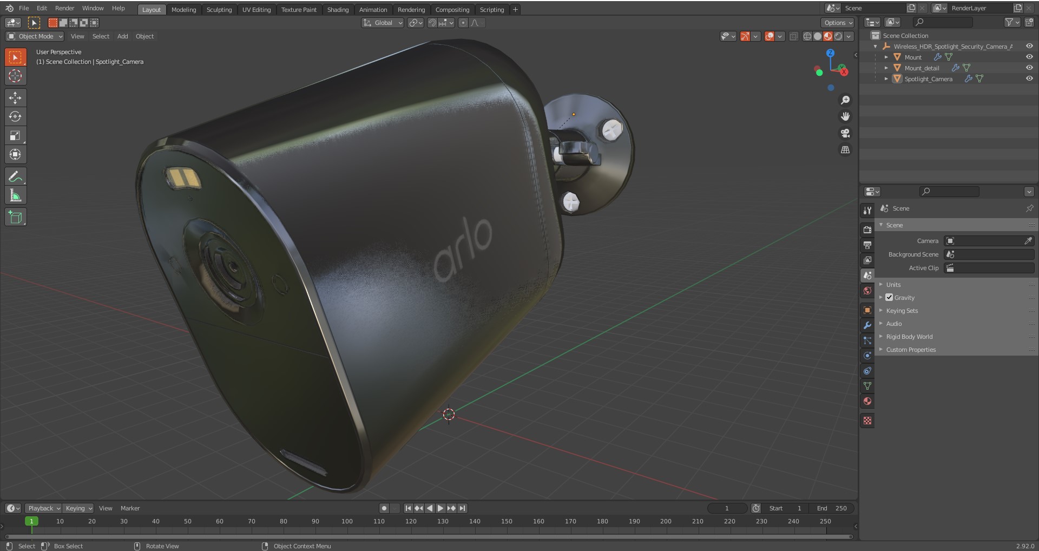Open the viewport Add menu

123,36
